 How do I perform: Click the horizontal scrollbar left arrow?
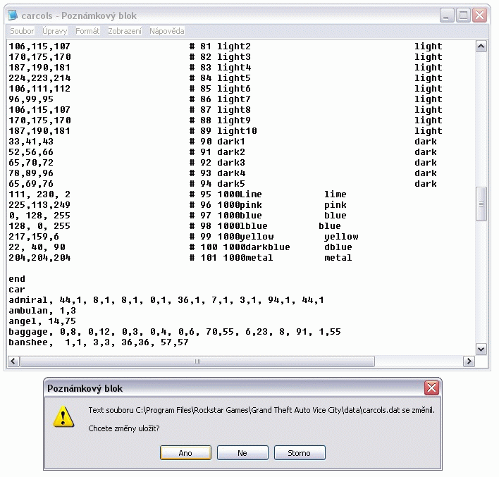tap(13, 361)
